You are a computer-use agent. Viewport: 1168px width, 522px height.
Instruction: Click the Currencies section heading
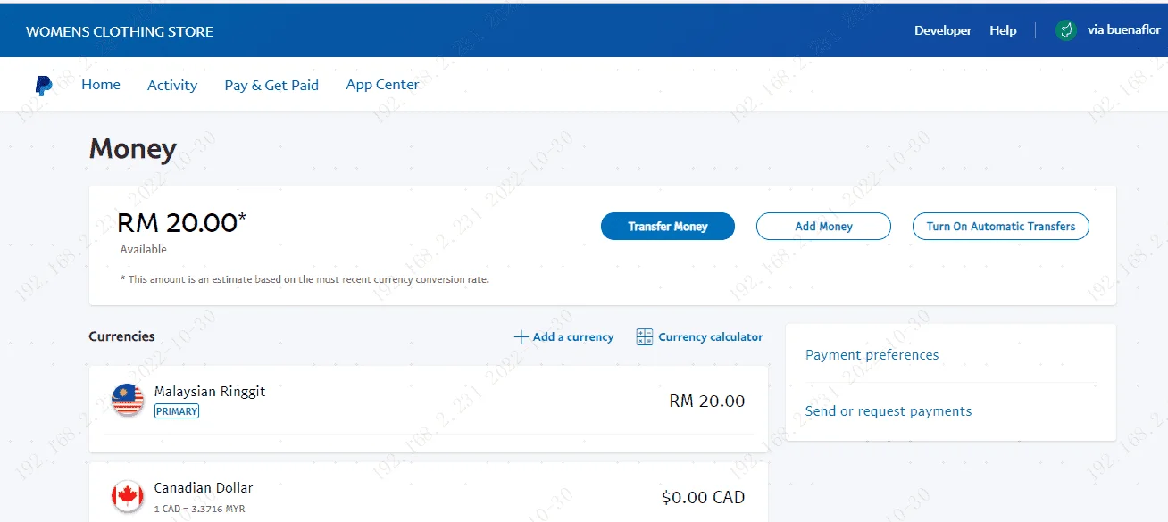[x=121, y=336]
